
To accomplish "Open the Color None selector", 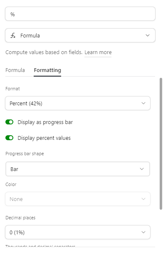I will [x=78, y=199].
